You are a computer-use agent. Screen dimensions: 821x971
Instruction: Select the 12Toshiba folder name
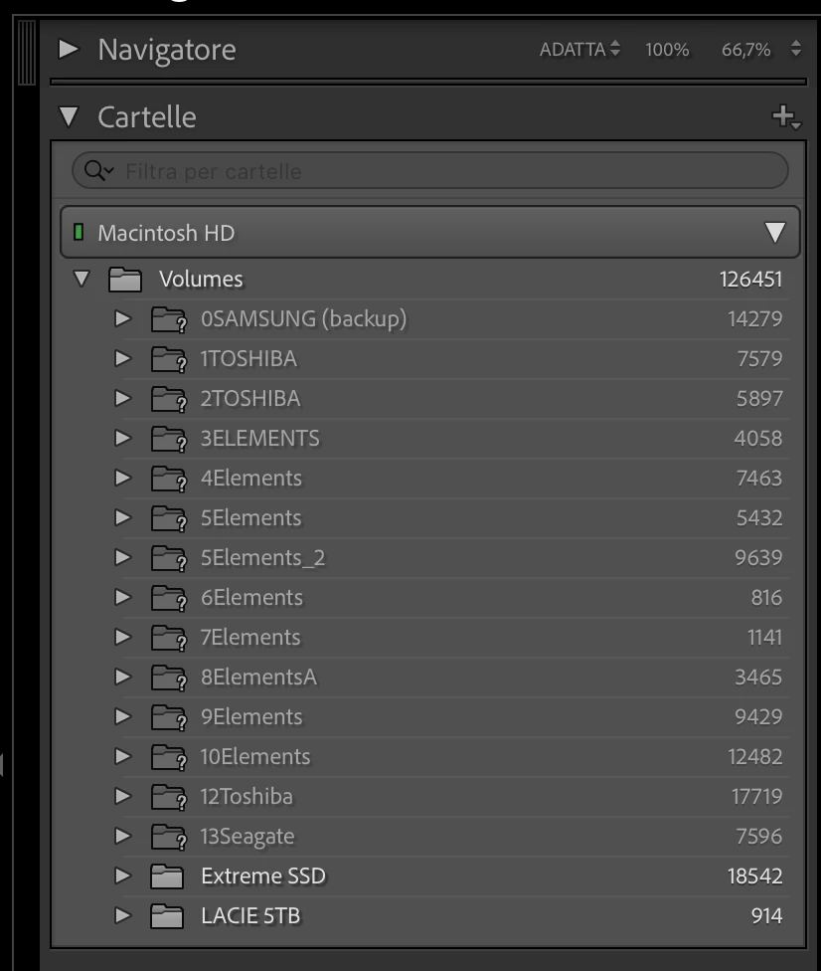coord(246,796)
